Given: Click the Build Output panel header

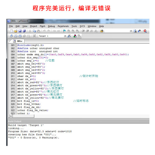Looking at the screenshot, I should pyautogui.click(x=78, y=121).
